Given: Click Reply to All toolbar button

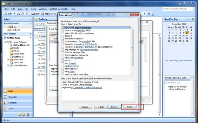Looking at the screenshot, I should [49, 14].
